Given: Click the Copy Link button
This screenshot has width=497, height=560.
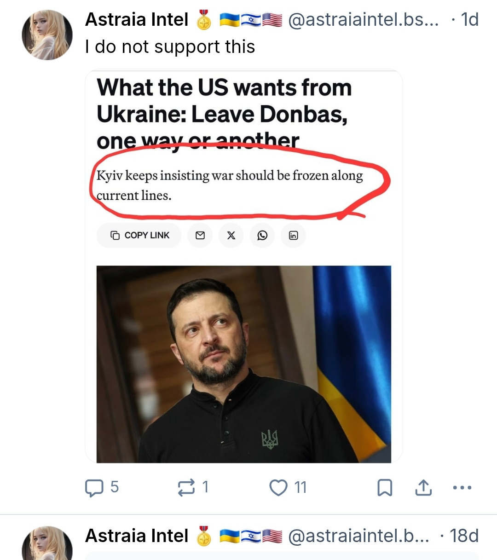Looking at the screenshot, I should pos(139,236).
